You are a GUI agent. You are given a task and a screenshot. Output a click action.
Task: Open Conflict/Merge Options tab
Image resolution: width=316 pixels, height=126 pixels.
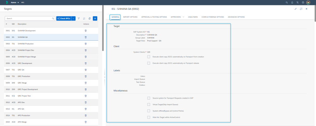tap(213, 17)
